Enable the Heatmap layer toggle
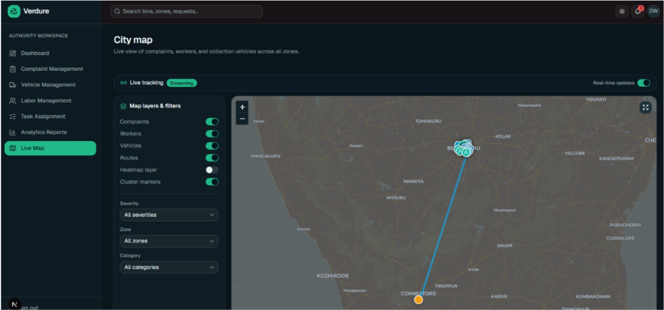This screenshot has width=664, height=310. 212,170
